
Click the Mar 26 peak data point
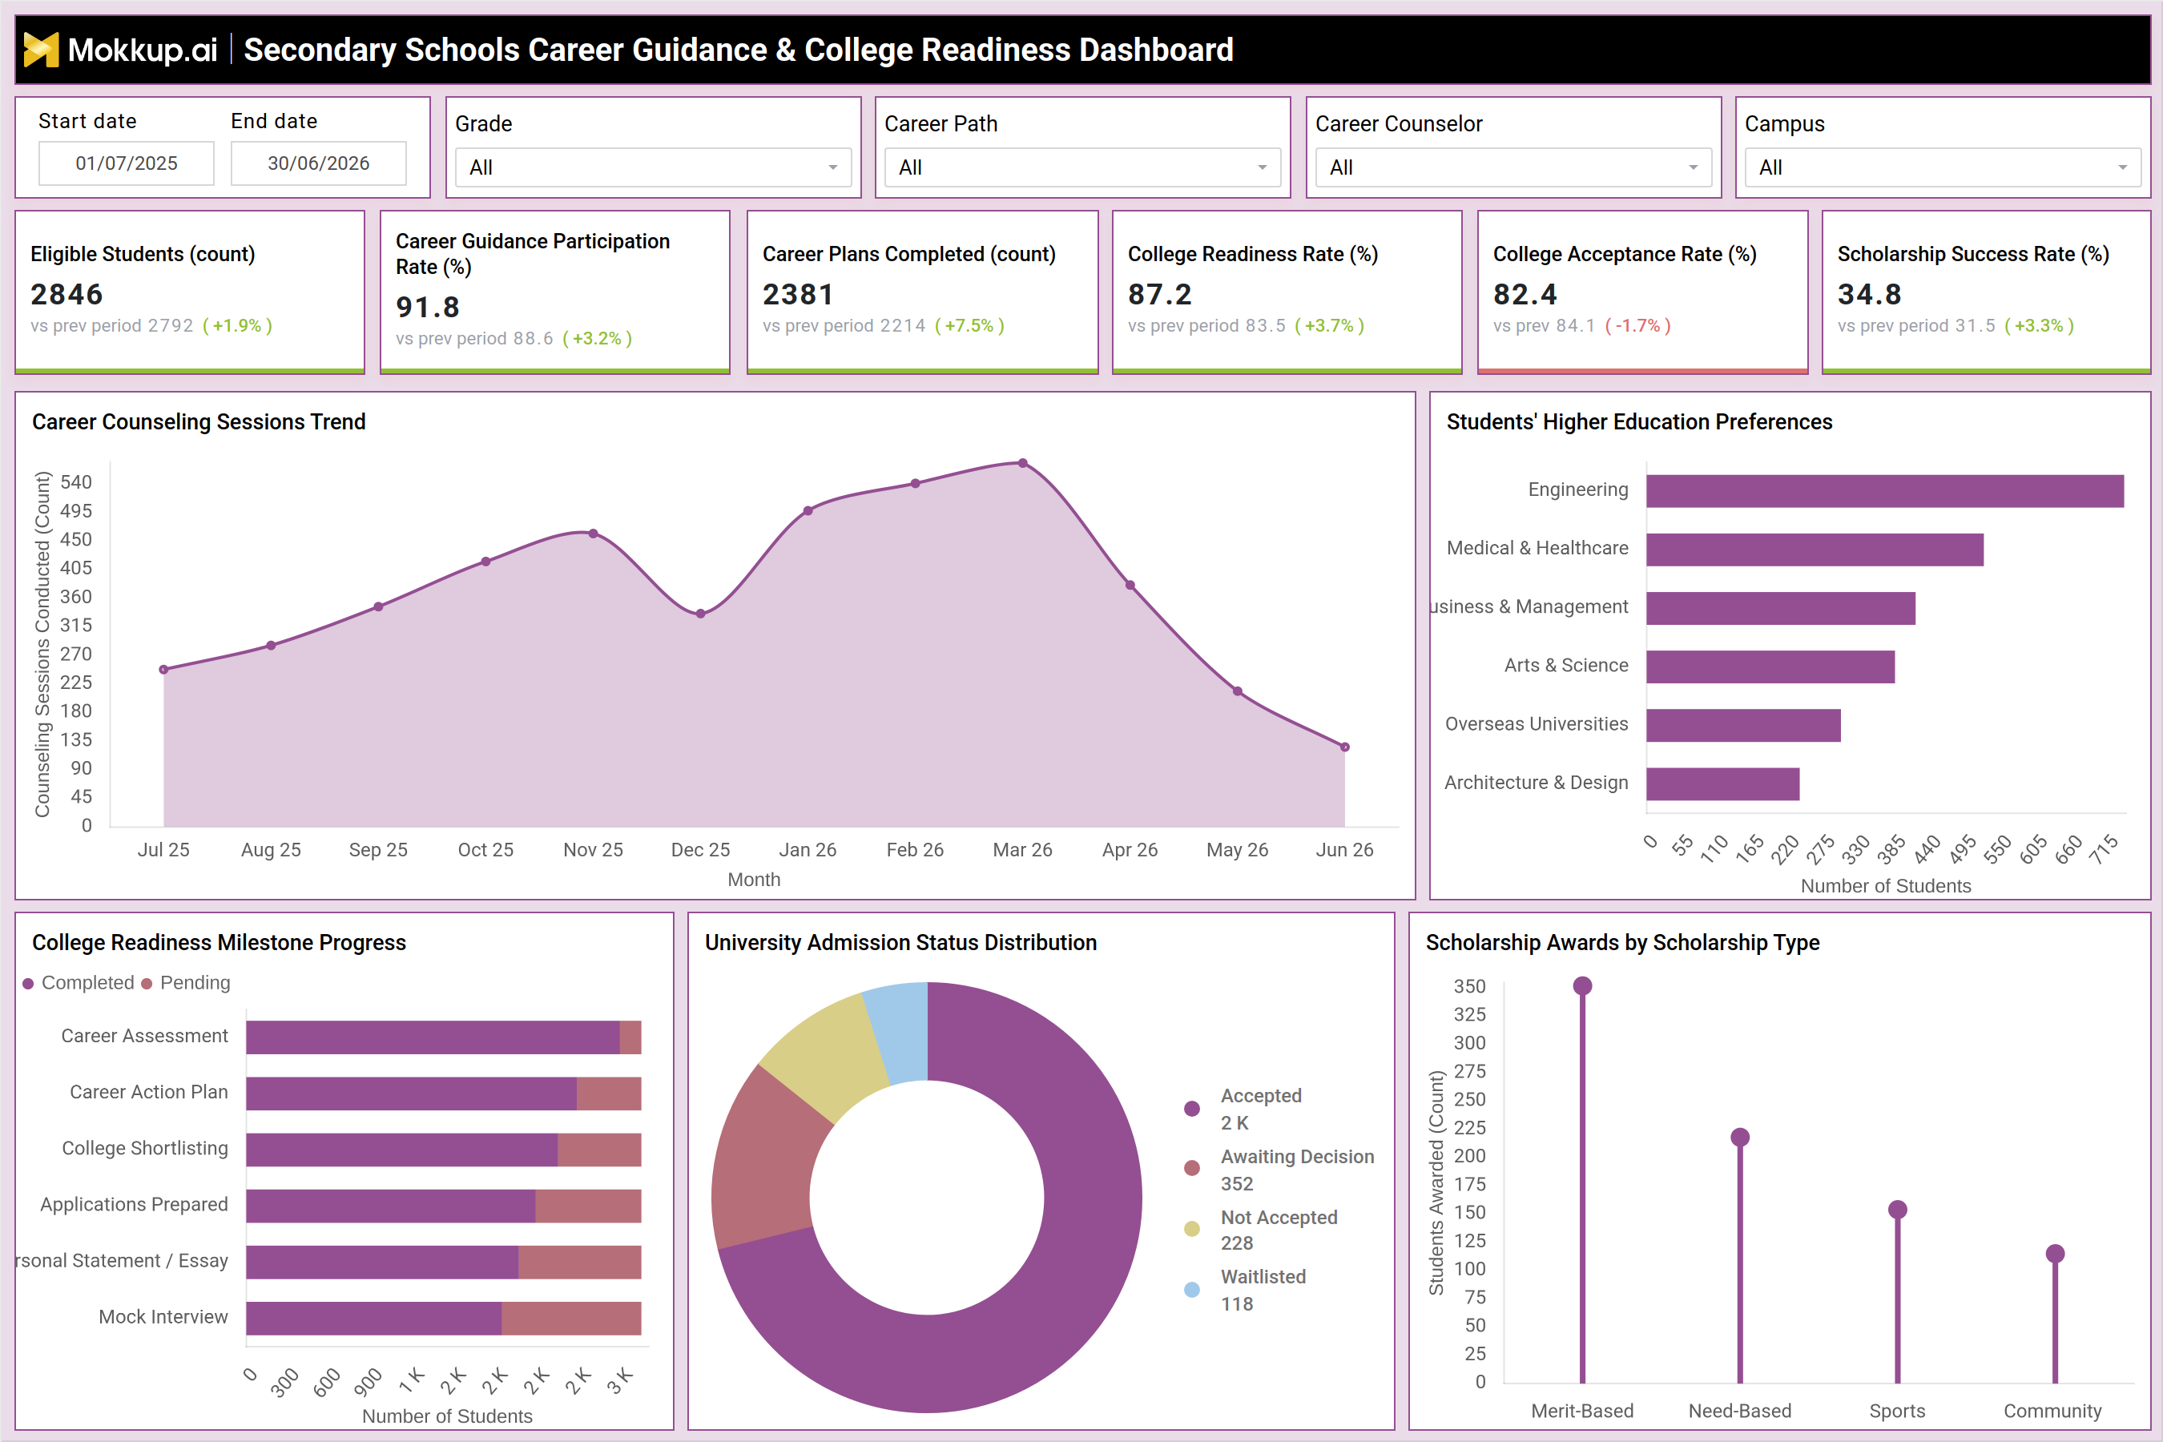1023,464
